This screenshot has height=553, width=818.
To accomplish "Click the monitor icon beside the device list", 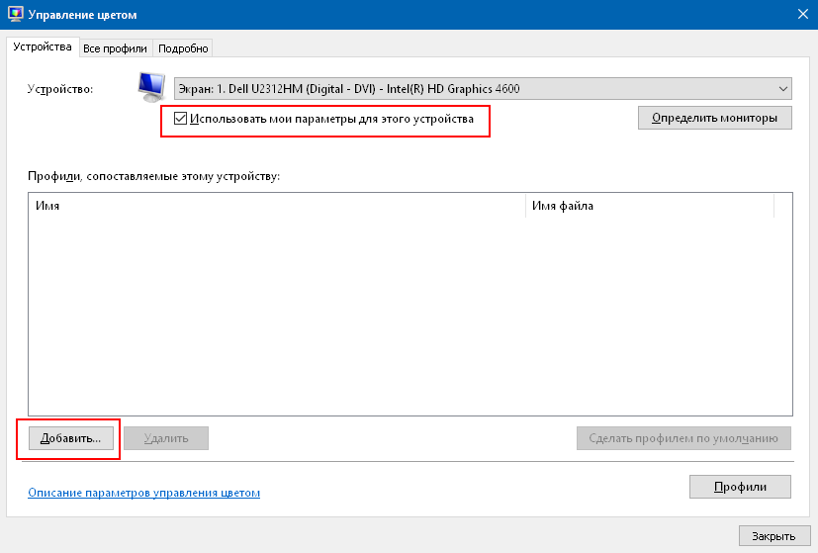I will [151, 87].
